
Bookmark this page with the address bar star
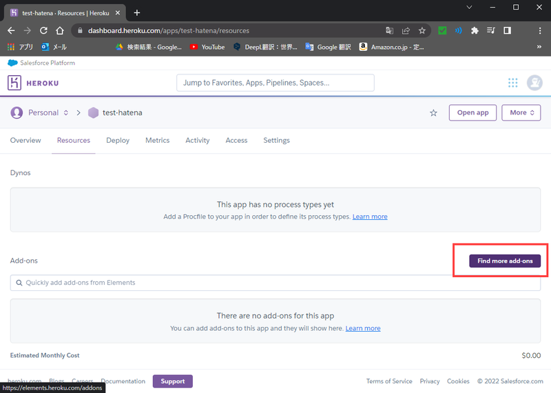[422, 30]
